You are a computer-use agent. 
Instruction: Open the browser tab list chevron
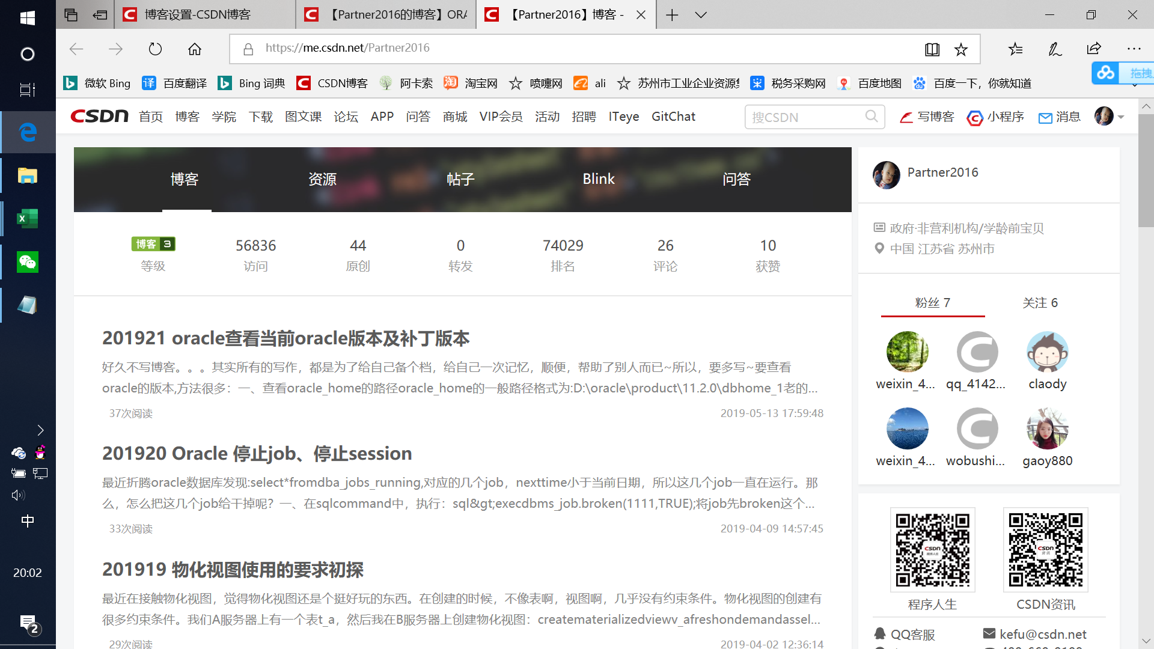pyautogui.click(x=701, y=14)
